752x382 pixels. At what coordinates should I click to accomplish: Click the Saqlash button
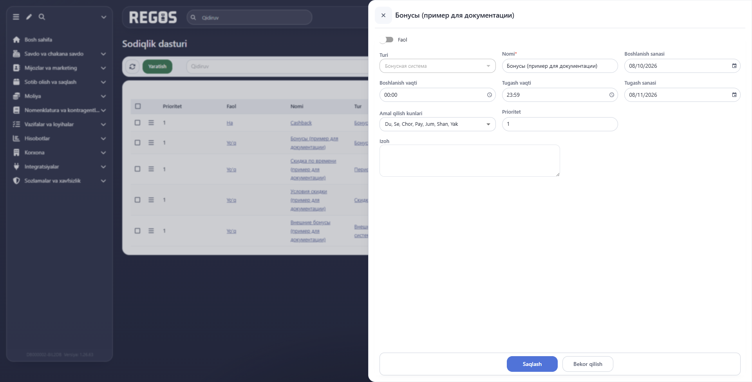coord(532,364)
